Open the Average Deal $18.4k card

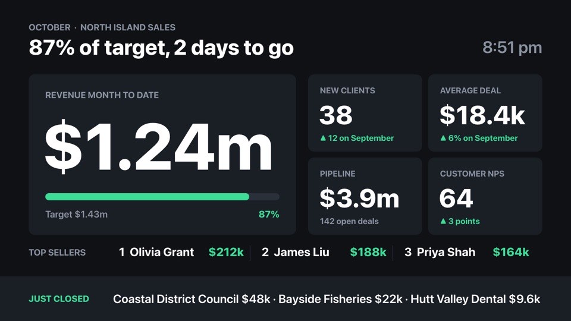[485, 113]
